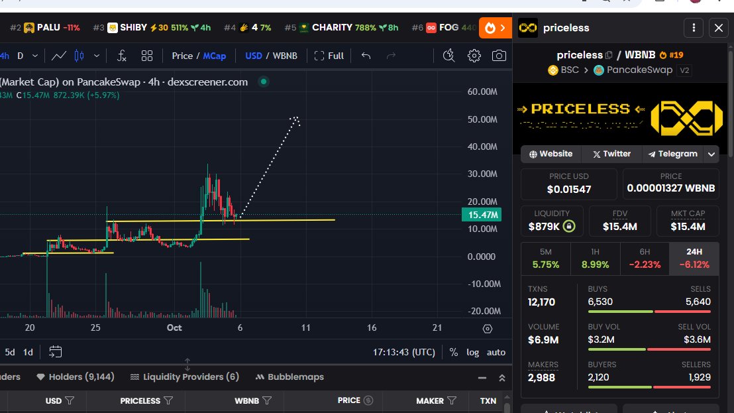Click the PancakeSwap DEX link

tap(633, 70)
